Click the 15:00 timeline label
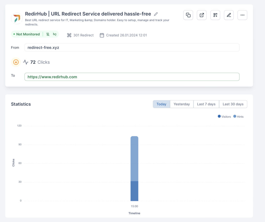This screenshot has height=222, width=265. (x=134, y=206)
